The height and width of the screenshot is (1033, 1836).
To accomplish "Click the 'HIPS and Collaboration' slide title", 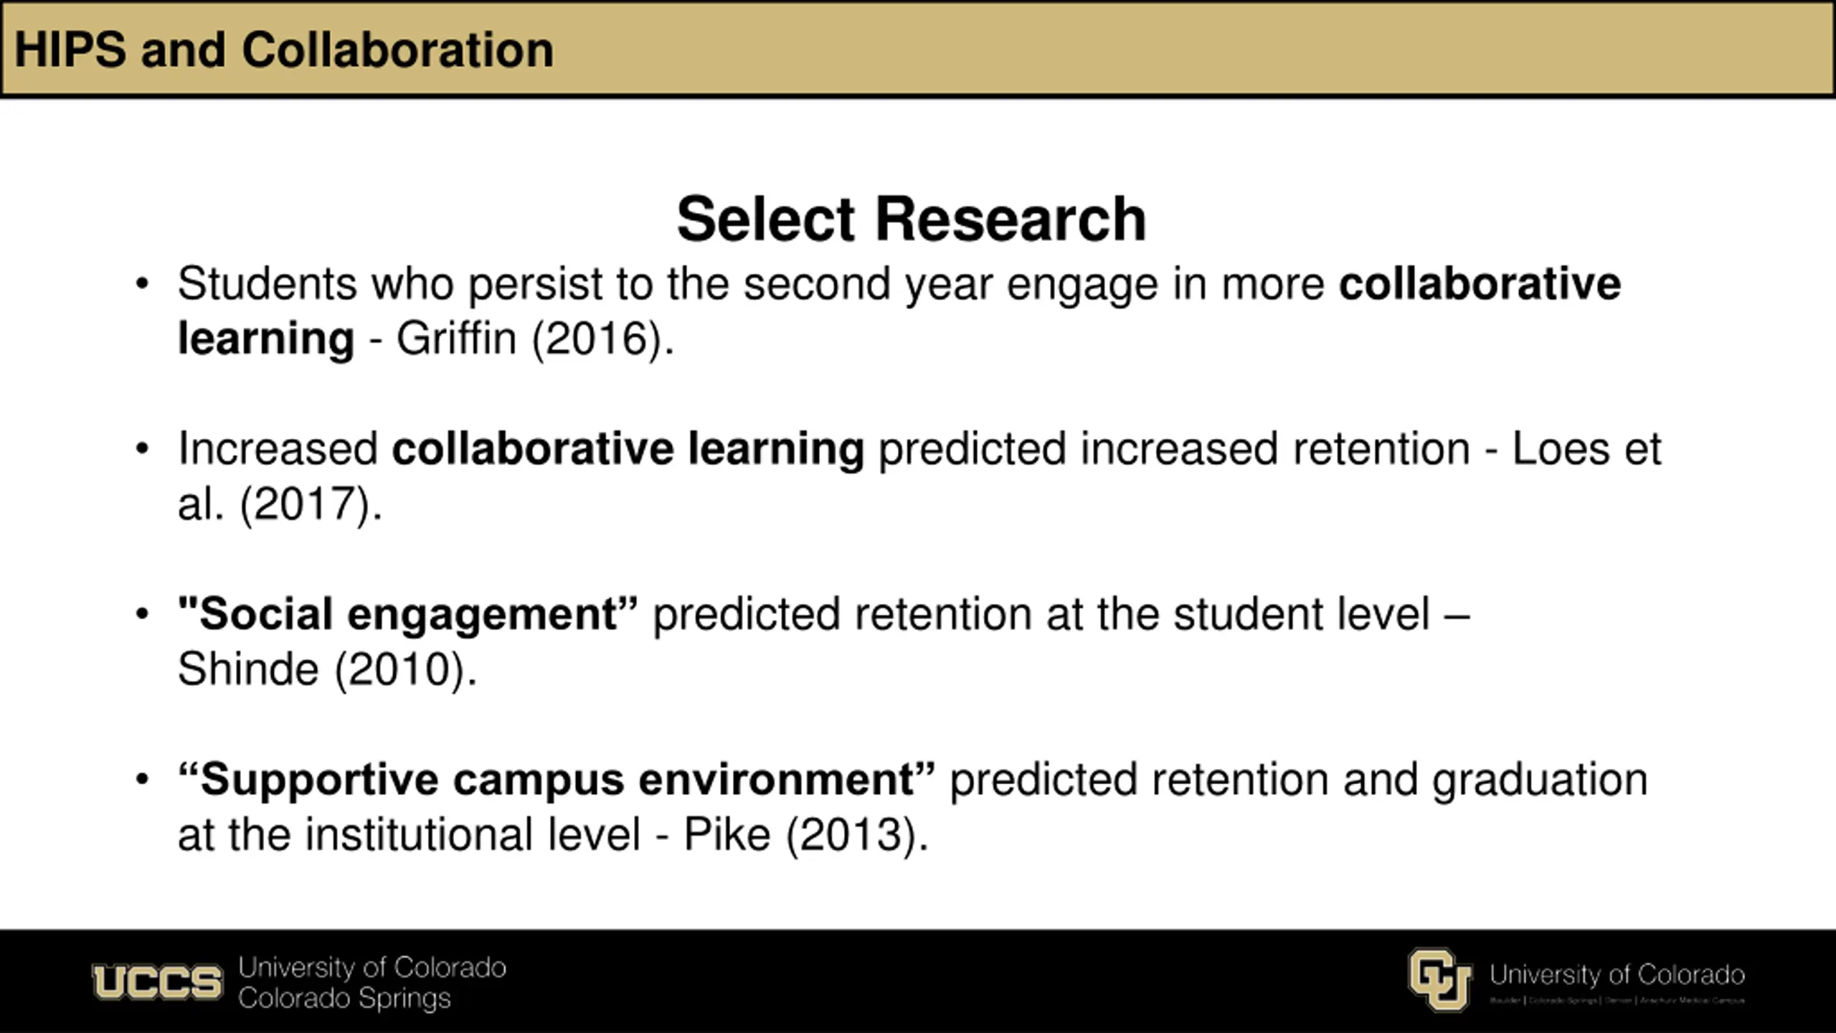I will (x=284, y=50).
